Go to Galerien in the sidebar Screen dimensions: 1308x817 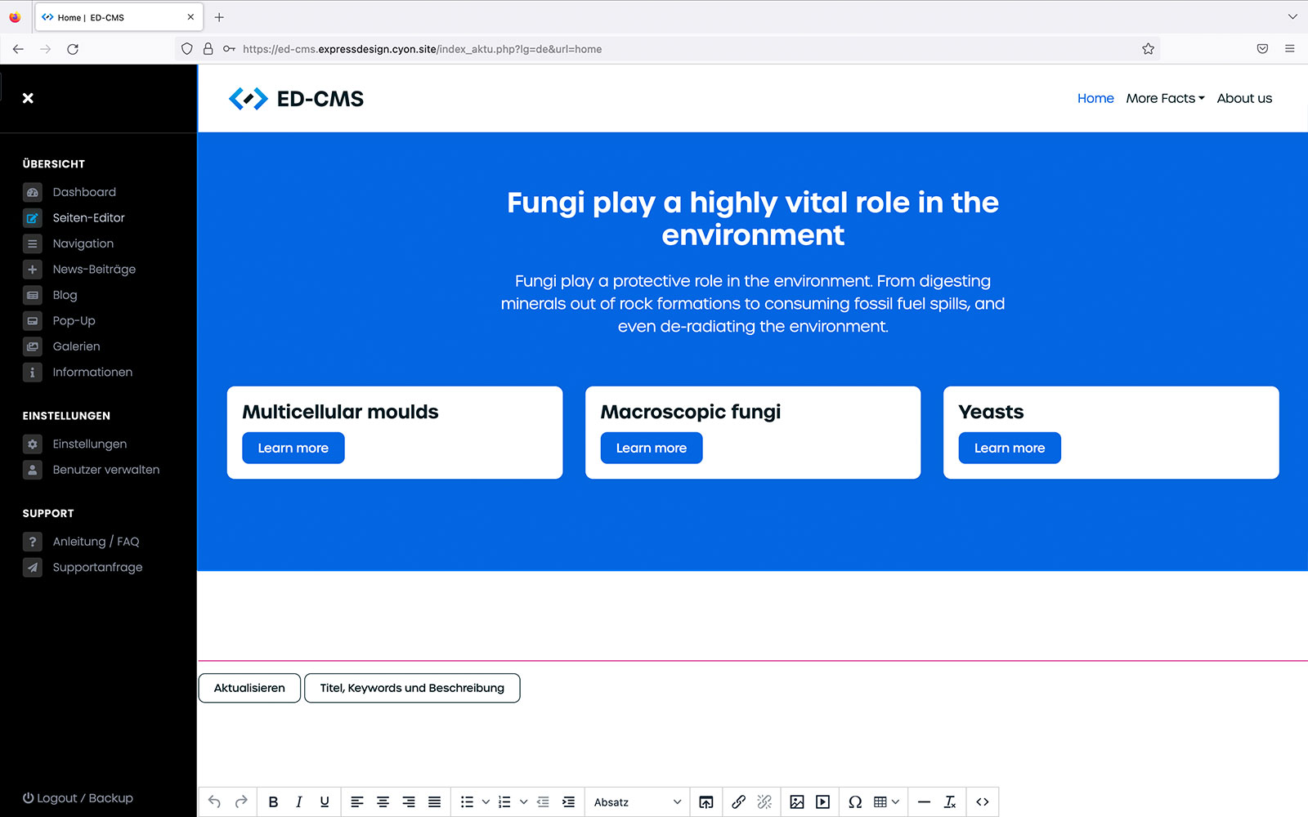[x=76, y=346]
